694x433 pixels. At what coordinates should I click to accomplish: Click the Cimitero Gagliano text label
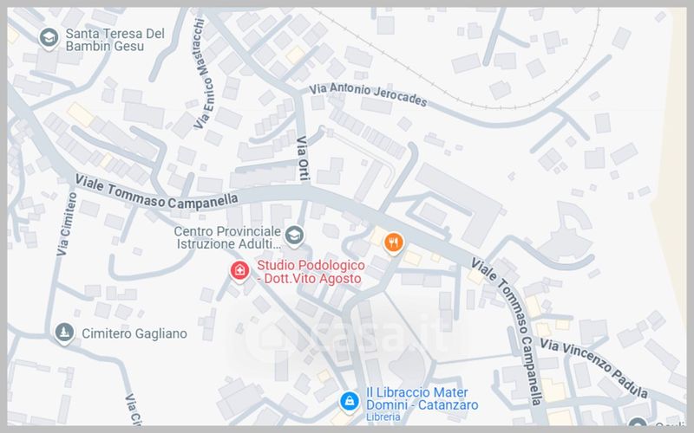[x=134, y=333]
